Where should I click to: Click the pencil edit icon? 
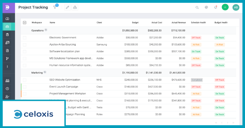click(x=67, y=7)
